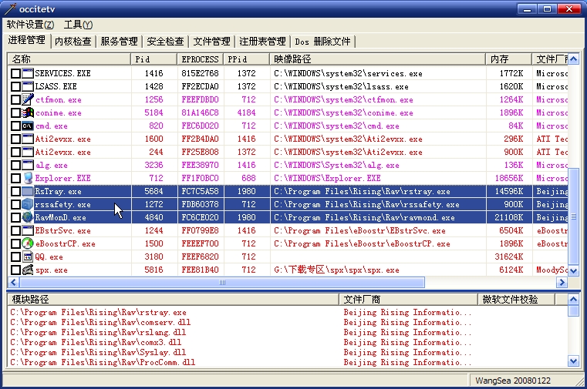This screenshot has height=389, width=587.
Task: Click the LSASS.EXE process icon
Action: coord(27,86)
